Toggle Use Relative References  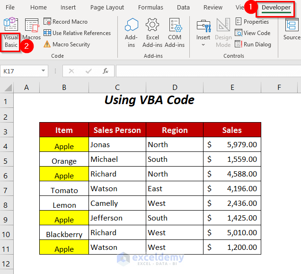pyautogui.click(x=77, y=33)
